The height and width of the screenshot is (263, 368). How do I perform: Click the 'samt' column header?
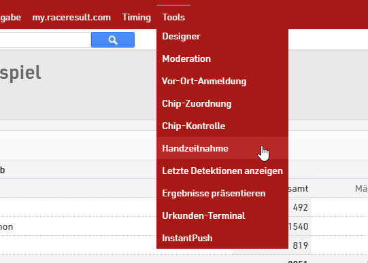[298, 188]
